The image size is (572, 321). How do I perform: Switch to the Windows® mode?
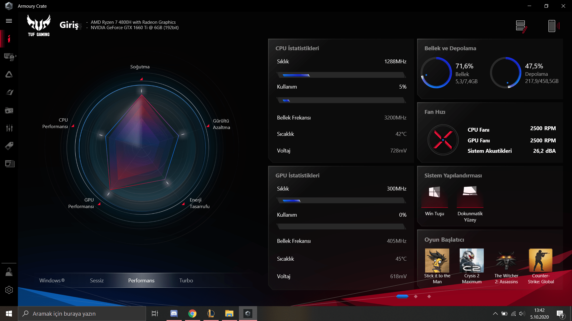click(x=52, y=280)
